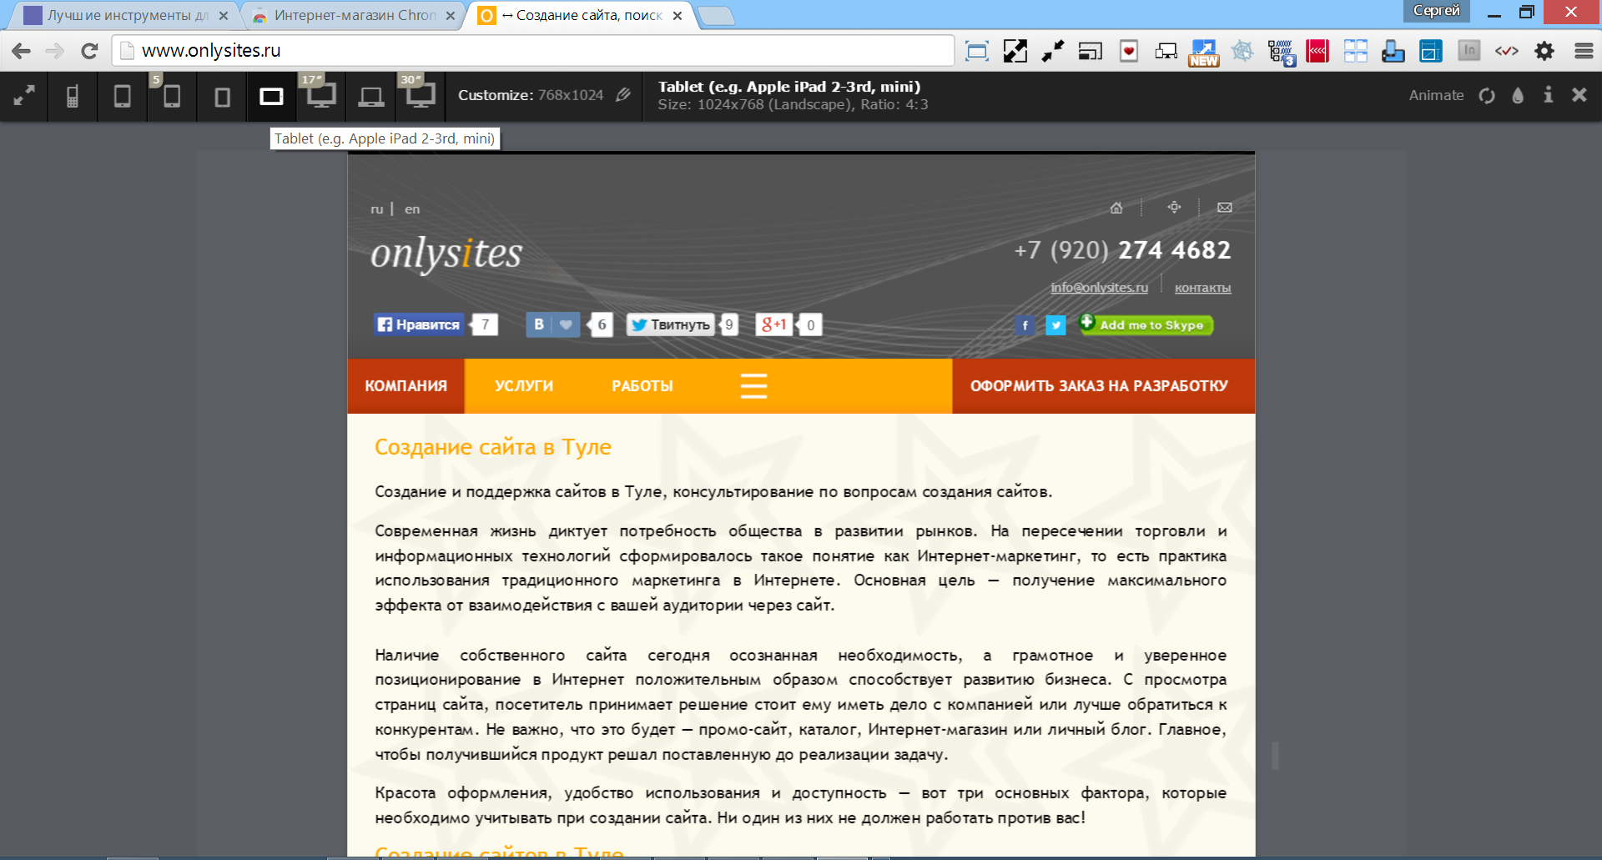Click the blue phone-on-dock extension icon
The height and width of the screenshot is (860, 1602).
1393,51
